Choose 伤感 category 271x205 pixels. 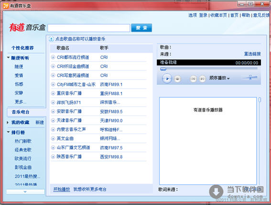(19, 84)
